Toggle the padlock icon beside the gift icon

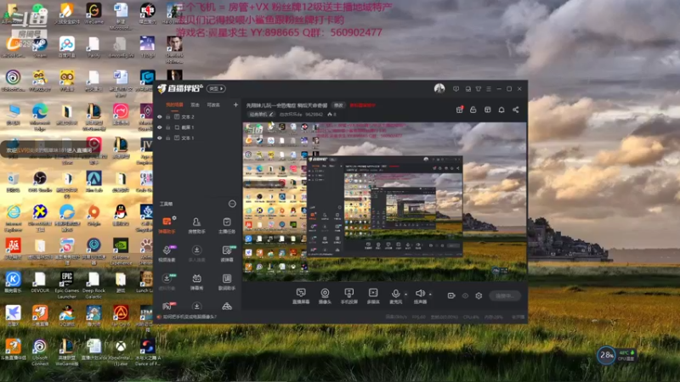click(473, 110)
